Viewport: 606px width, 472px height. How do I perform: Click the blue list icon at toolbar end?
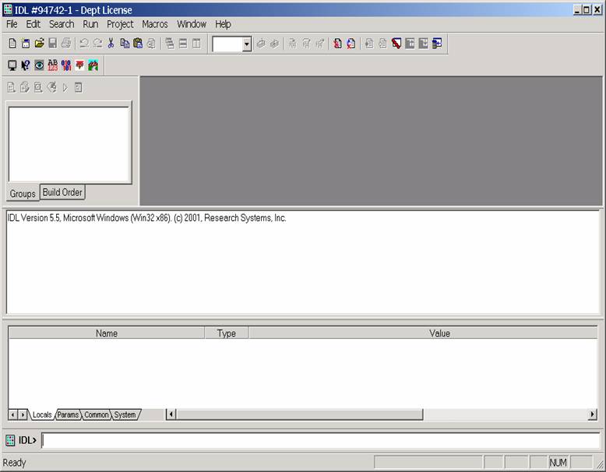coord(437,44)
